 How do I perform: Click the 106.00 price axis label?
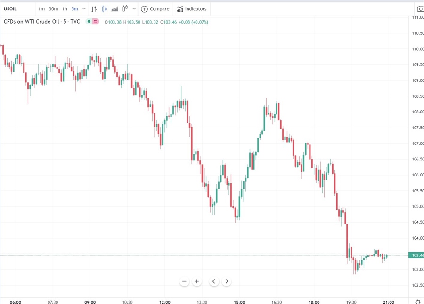pyautogui.click(x=418, y=175)
